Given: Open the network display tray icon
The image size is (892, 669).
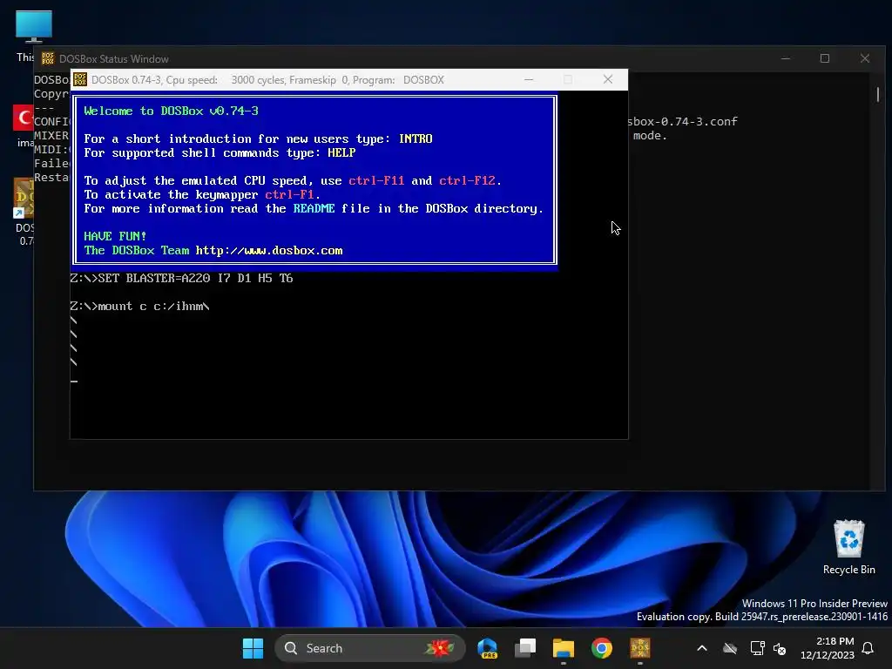Looking at the screenshot, I should pos(757,648).
